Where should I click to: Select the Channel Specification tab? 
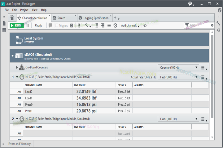35,18
